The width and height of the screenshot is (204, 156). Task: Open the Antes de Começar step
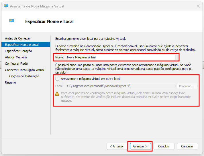17,38
